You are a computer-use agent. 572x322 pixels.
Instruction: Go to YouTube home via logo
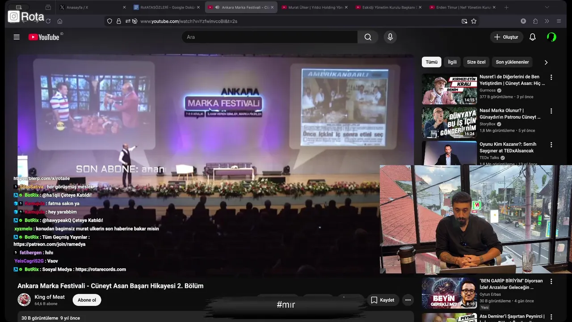pos(44,37)
